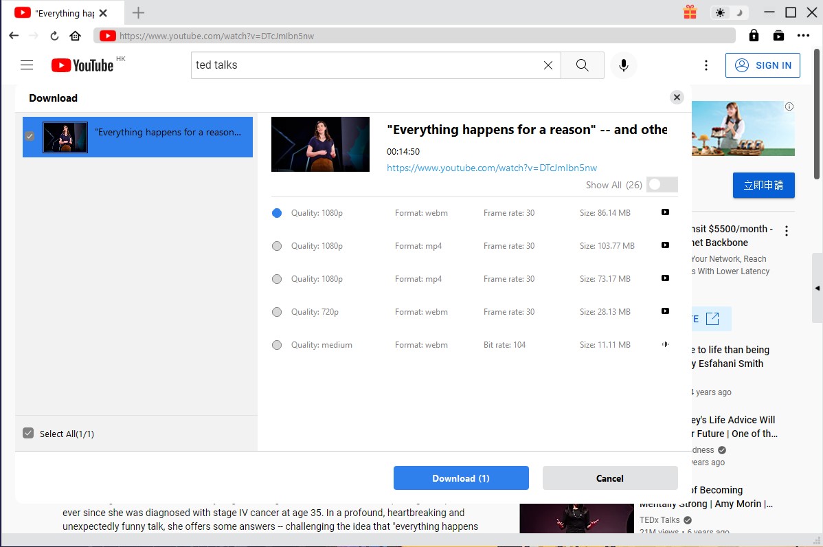Open the YouTube hamburger guide menu

click(x=27, y=65)
